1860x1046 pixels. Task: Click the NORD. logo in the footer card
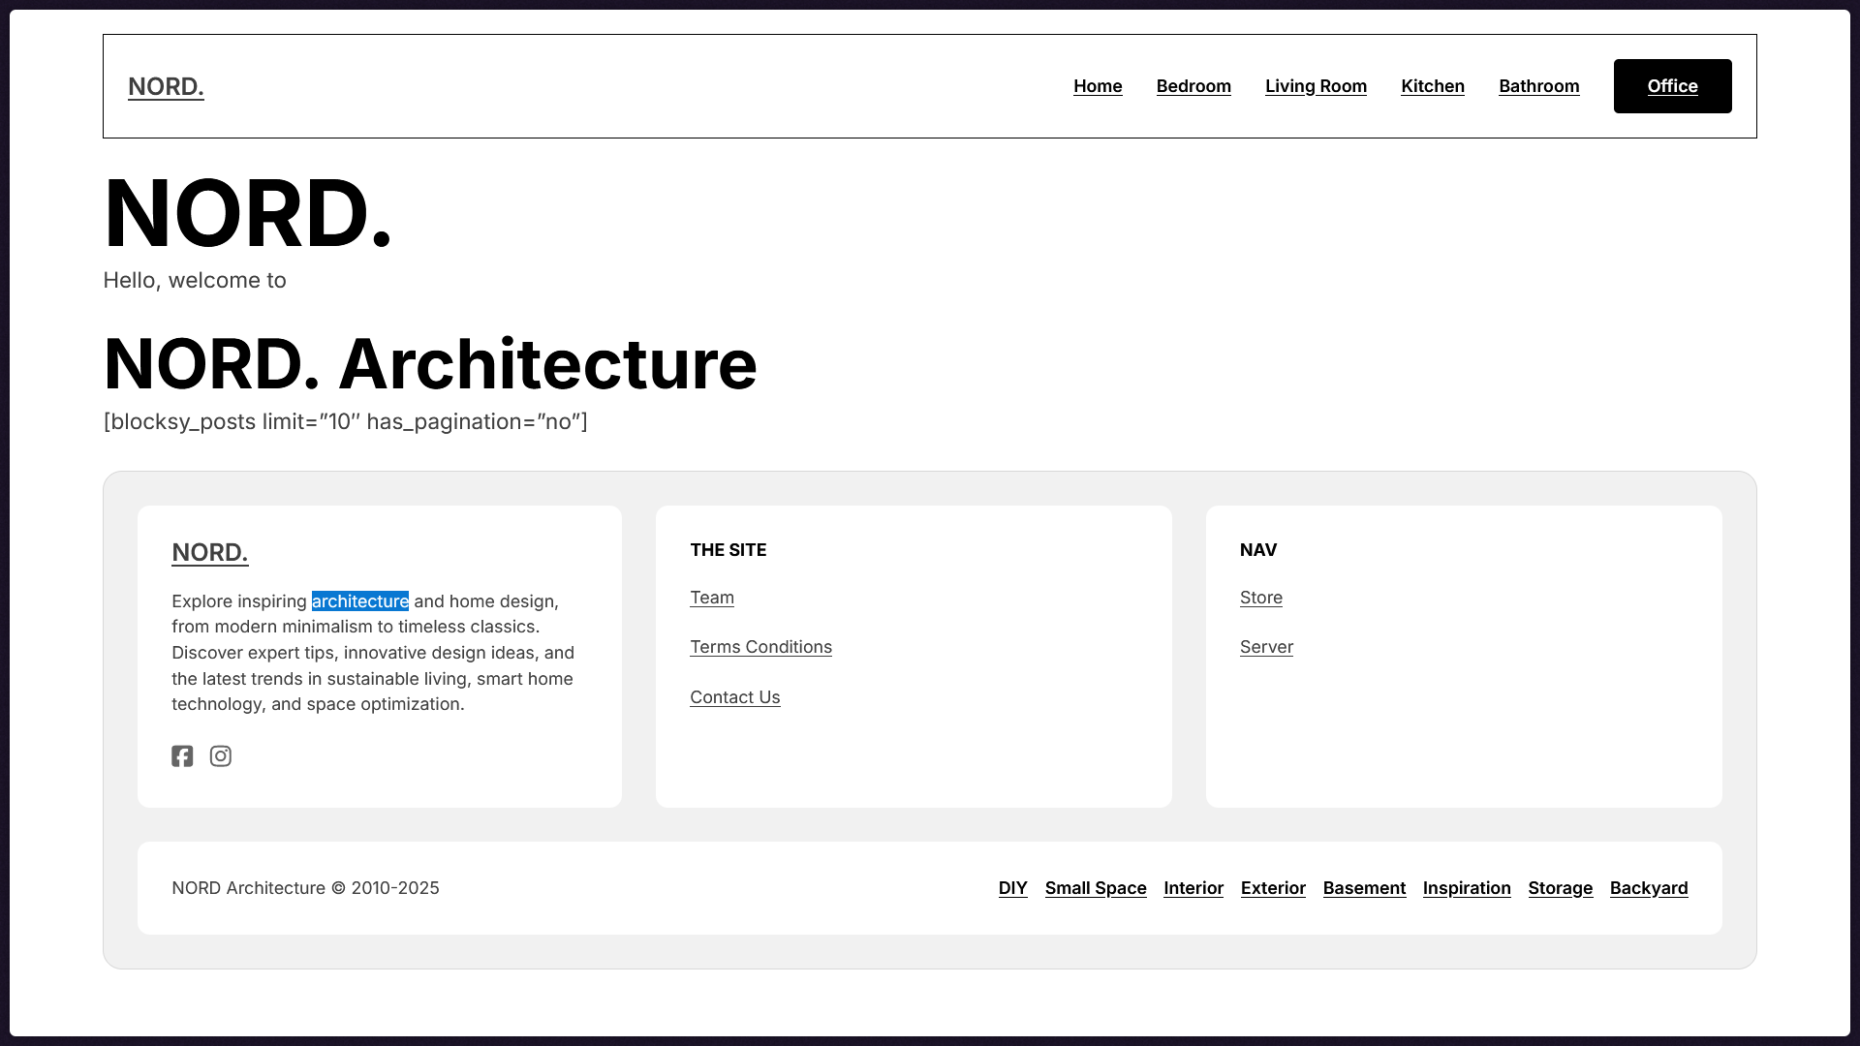(209, 553)
